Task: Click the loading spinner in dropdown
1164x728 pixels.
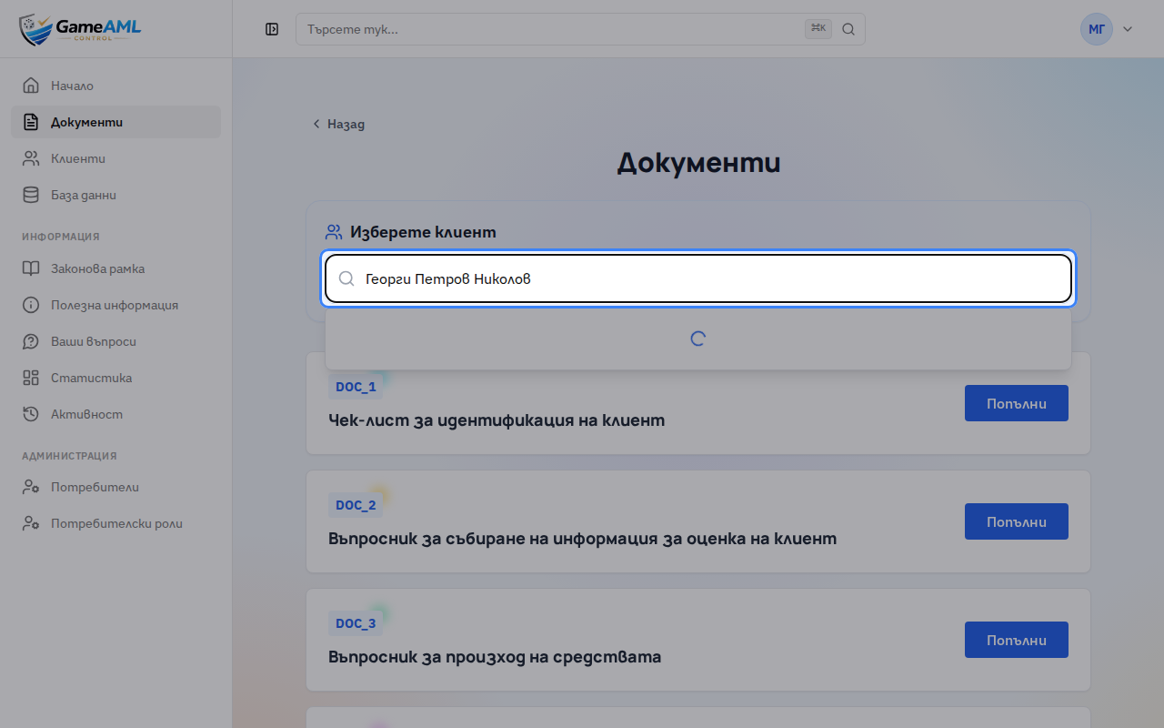Action: 698,339
